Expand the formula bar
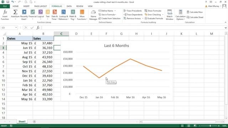 pos(226,28)
